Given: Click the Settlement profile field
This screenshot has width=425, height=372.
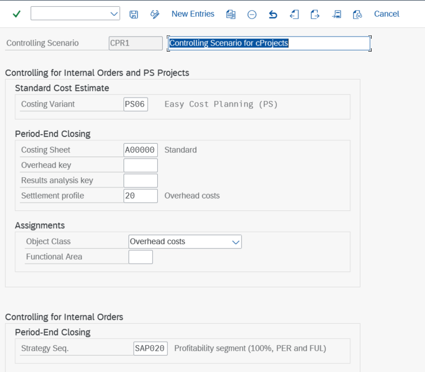Looking at the screenshot, I should (140, 196).
